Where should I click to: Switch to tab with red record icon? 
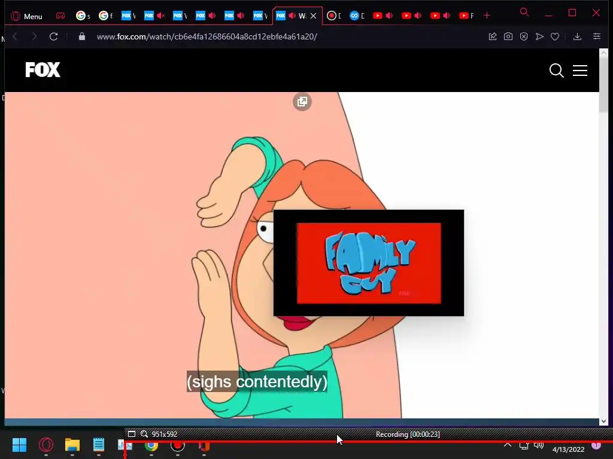click(x=333, y=16)
